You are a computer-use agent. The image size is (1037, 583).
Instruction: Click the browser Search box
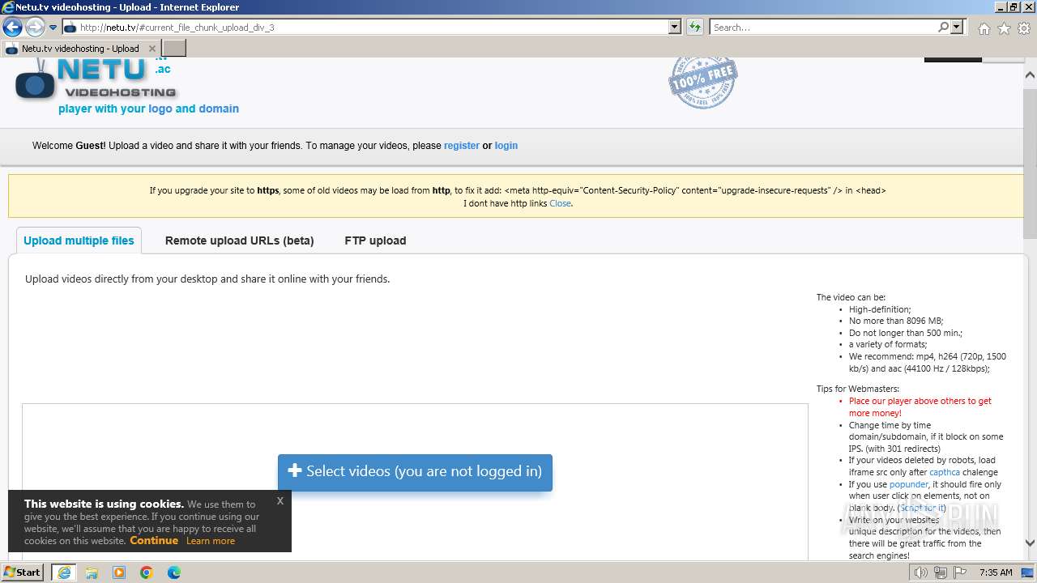click(x=823, y=28)
